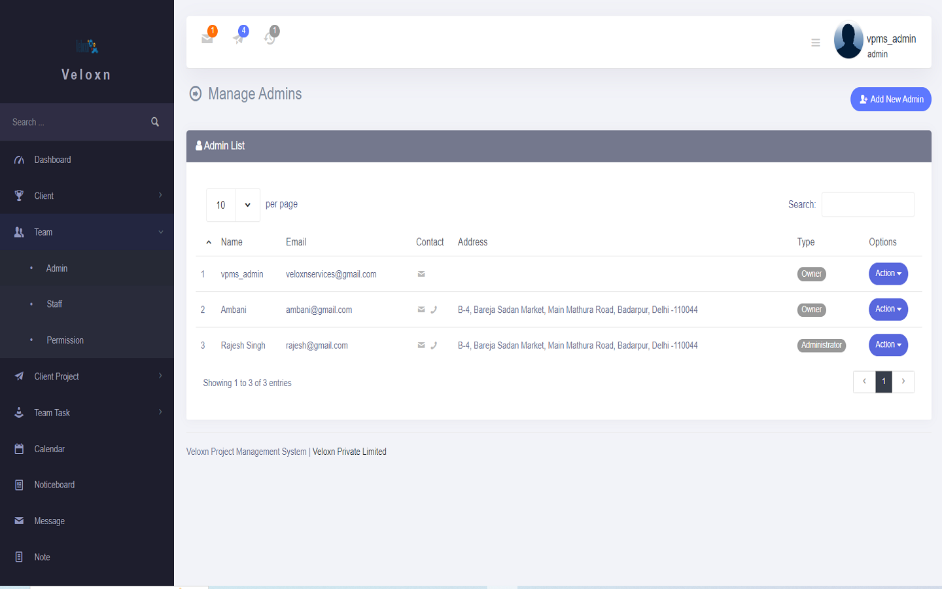
Task: Click the email icon next to Rajesh Singh
Action: [x=421, y=345]
